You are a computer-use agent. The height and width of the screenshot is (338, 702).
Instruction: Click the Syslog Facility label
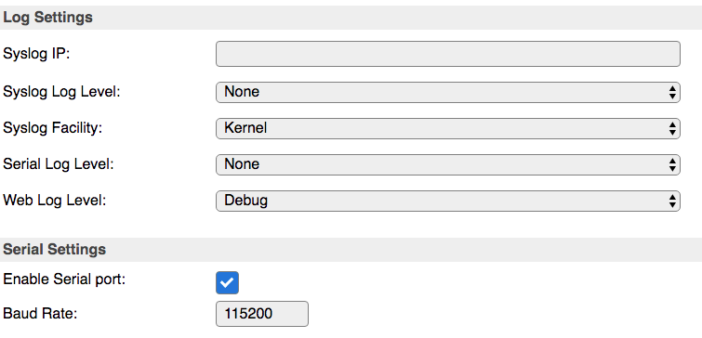(53, 128)
